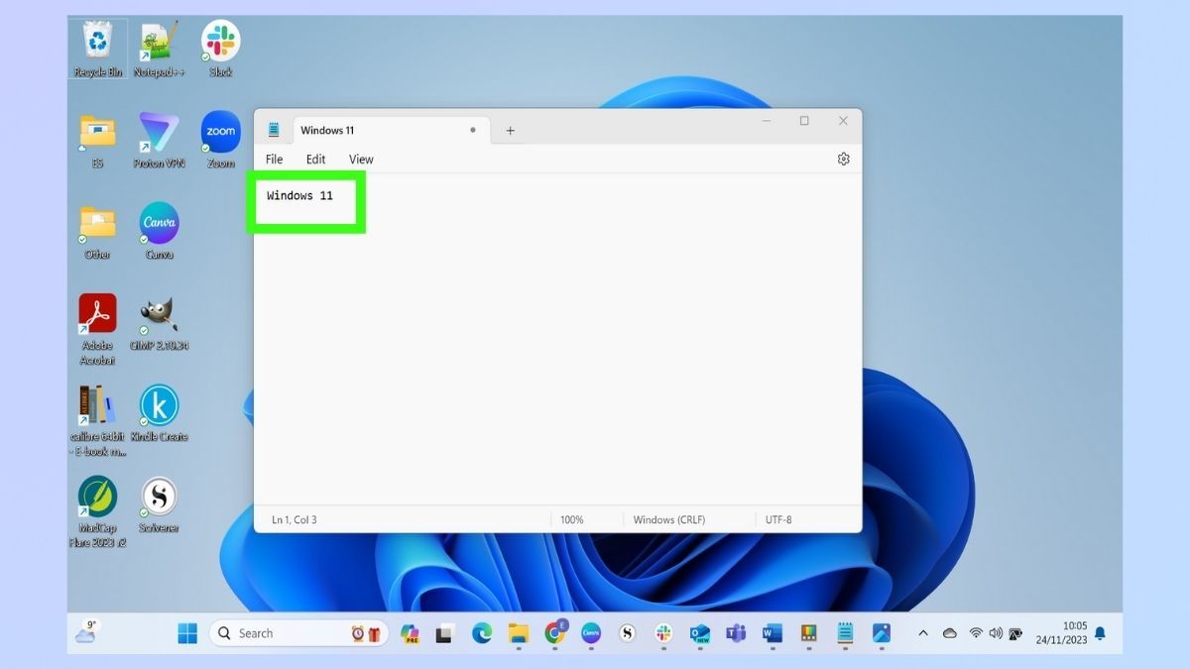Open Scrivener from the desktop
The height and width of the screenshot is (669, 1190).
pyautogui.click(x=159, y=496)
